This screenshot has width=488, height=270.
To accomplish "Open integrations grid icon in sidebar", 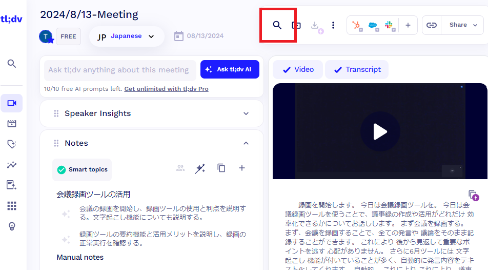I will pos(11,206).
